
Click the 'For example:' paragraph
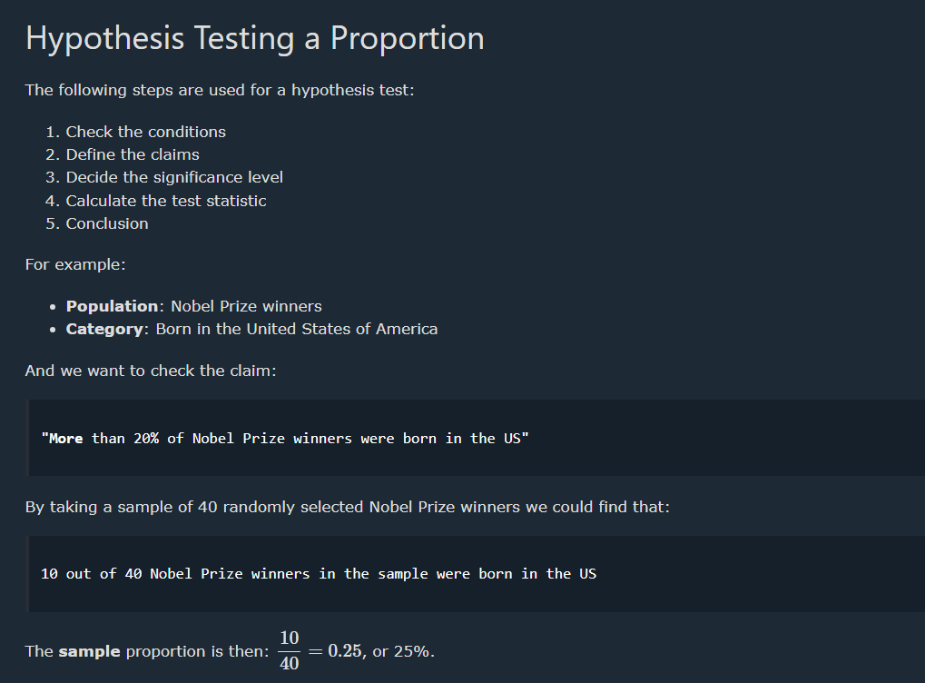coord(75,264)
